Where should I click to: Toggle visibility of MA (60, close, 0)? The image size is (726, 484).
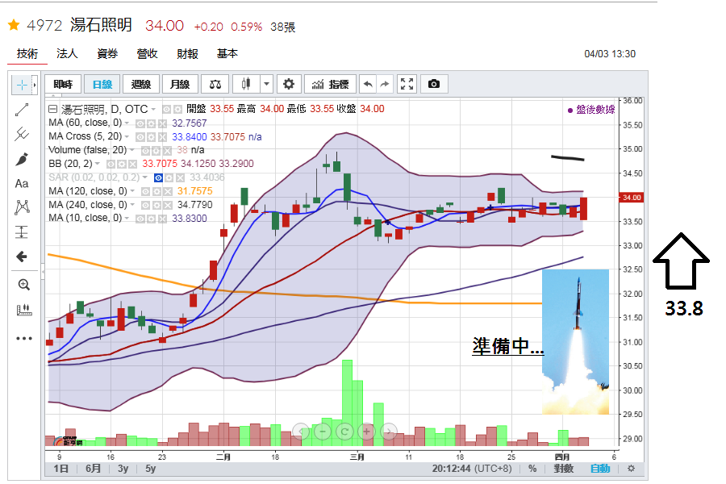(140, 123)
